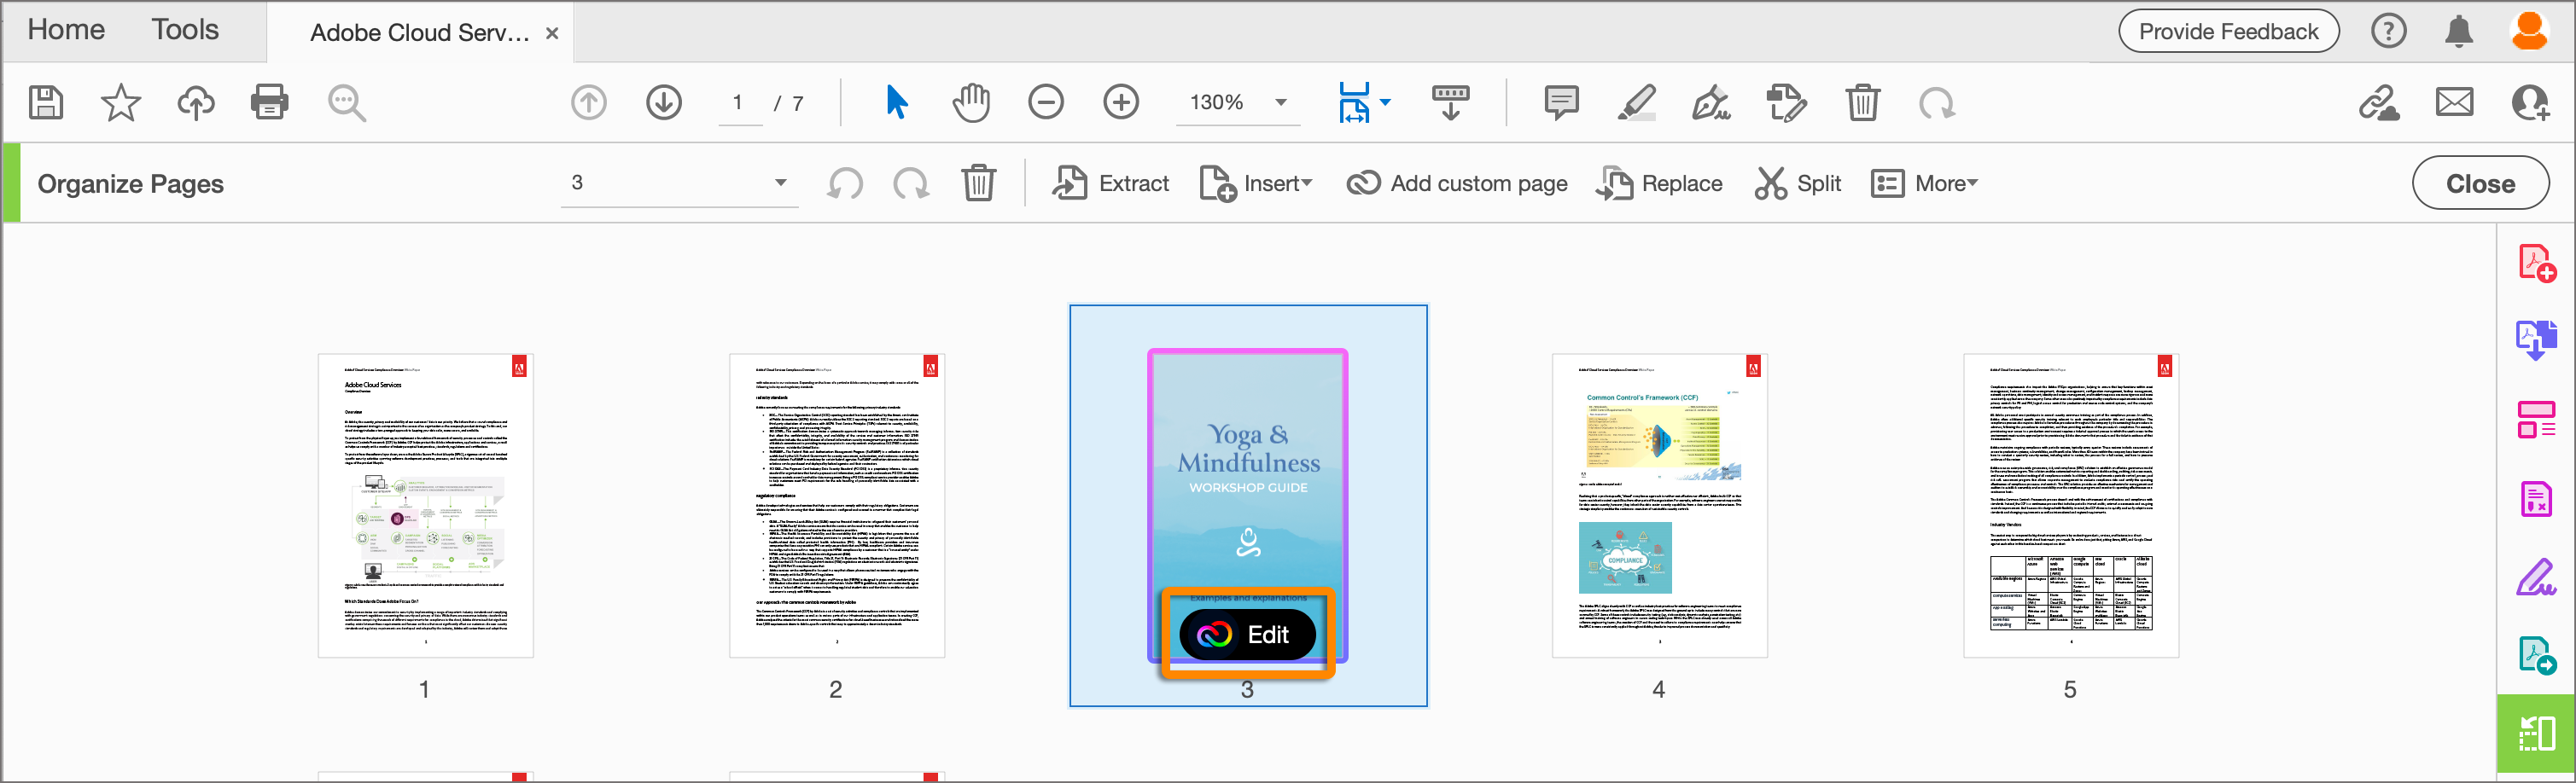The width and height of the screenshot is (2576, 783).
Task: Add a sticky note comment
Action: click(1561, 101)
